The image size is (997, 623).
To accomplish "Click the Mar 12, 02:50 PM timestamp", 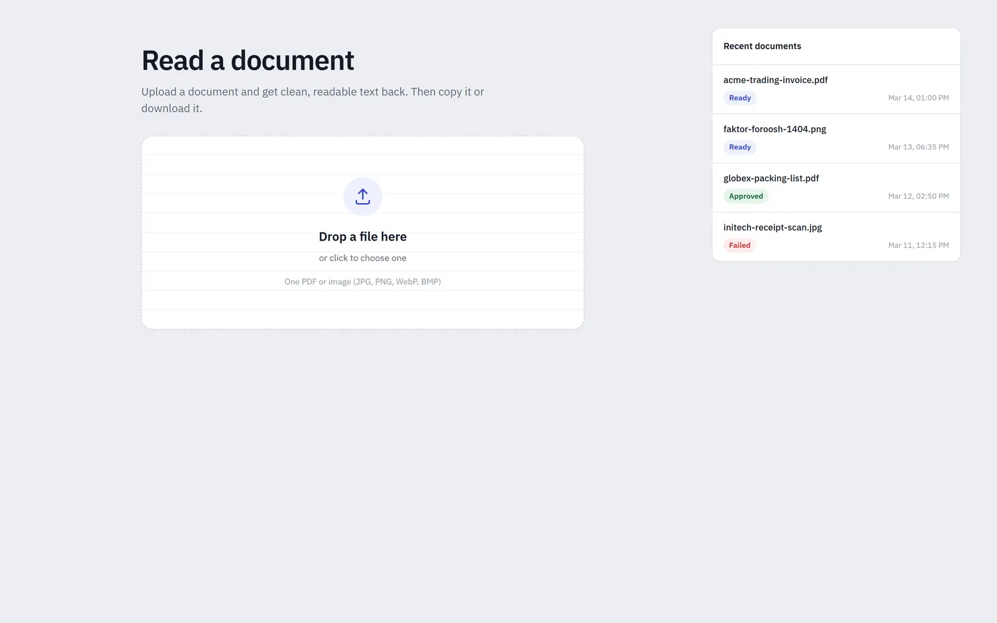I will (918, 196).
